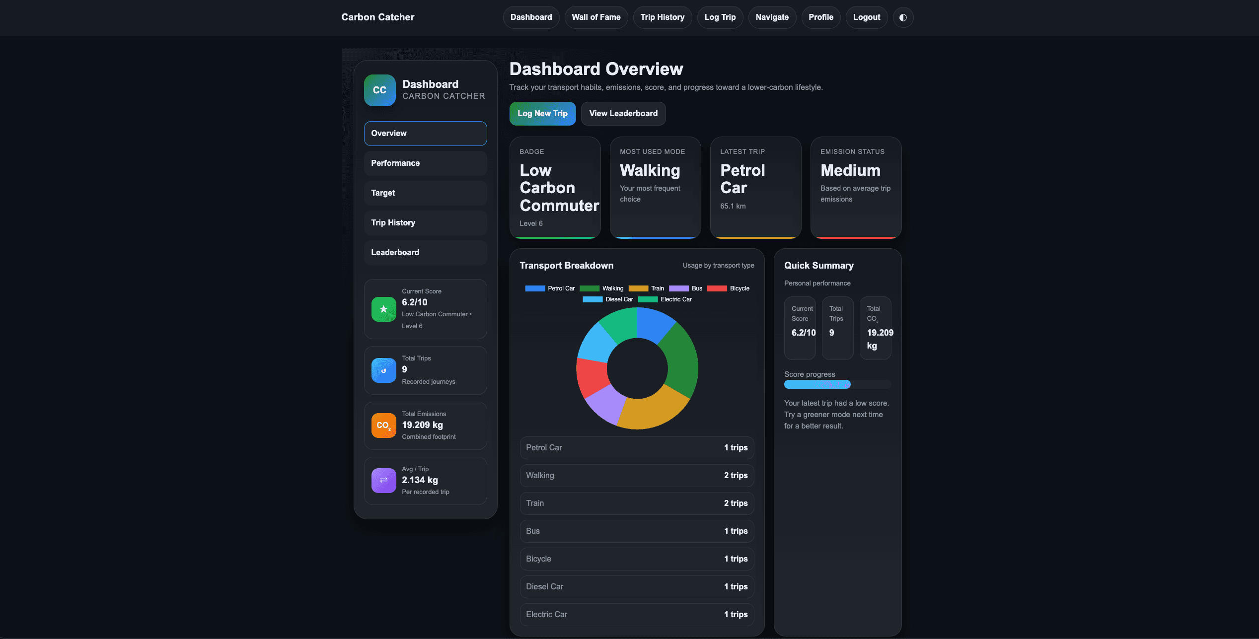This screenshot has width=1259, height=639.
Task: Click the Diesel Car 1 trips row
Action: pos(637,587)
